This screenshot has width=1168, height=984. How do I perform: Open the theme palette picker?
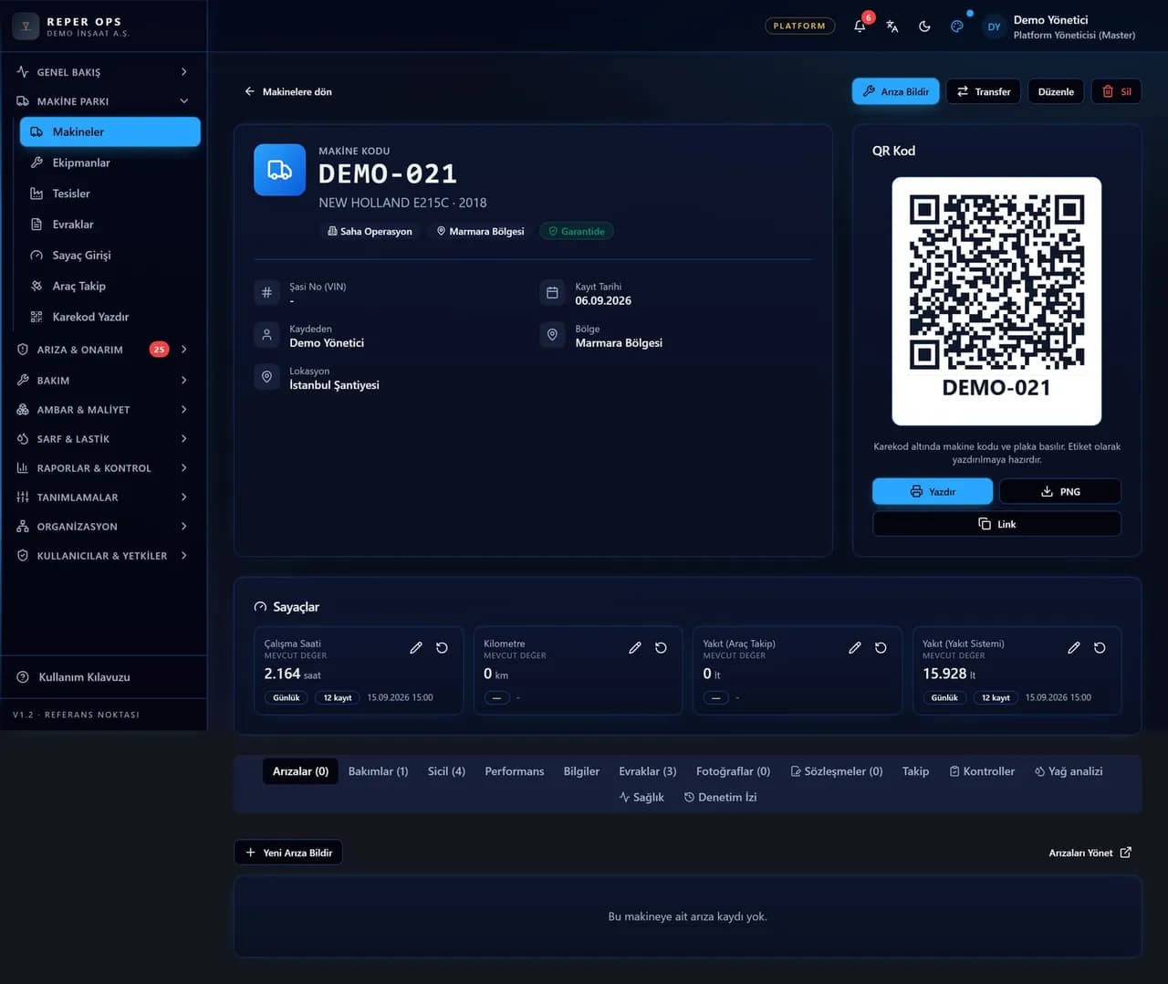pyautogui.click(x=957, y=26)
